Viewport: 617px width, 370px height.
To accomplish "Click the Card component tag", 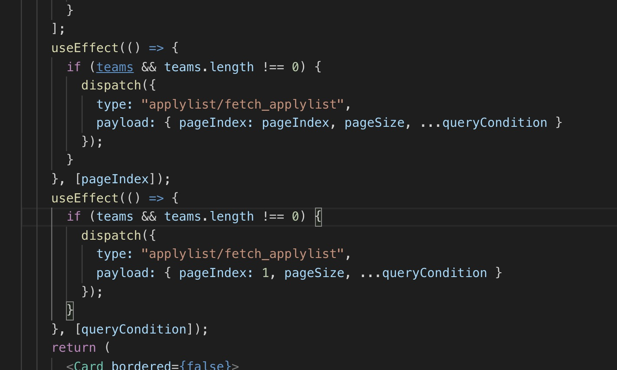I will click(x=89, y=366).
